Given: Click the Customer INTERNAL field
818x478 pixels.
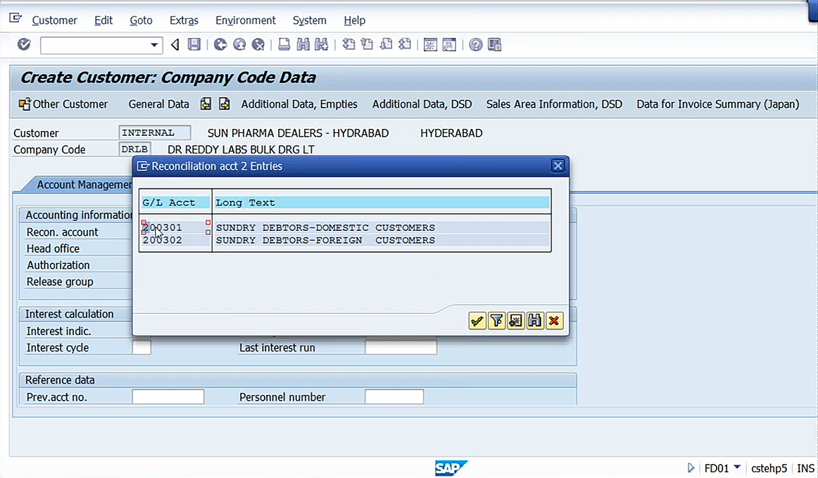Looking at the screenshot, I should 154,133.
